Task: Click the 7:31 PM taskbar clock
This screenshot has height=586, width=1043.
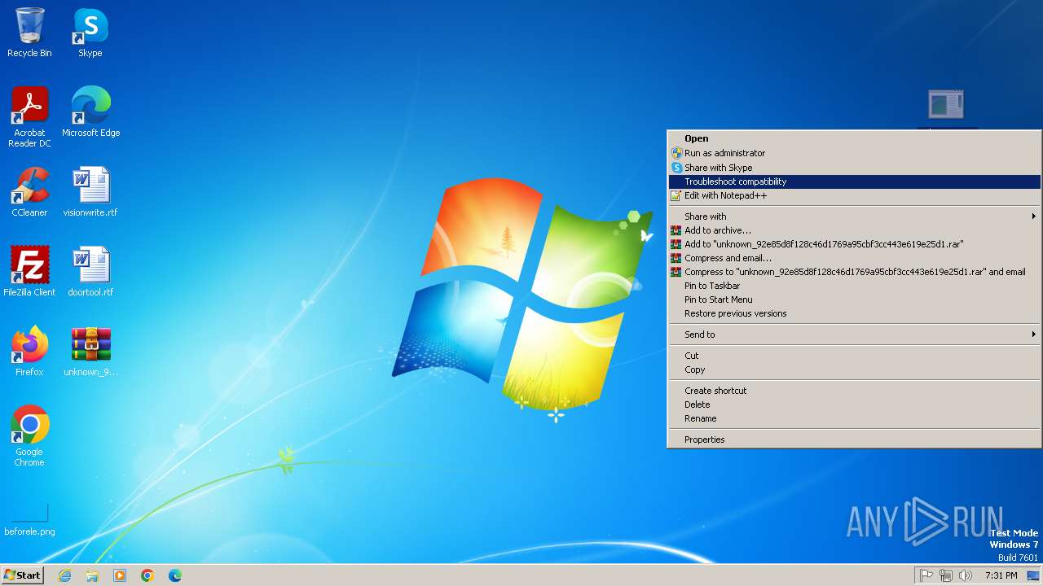Action: [1001, 575]
